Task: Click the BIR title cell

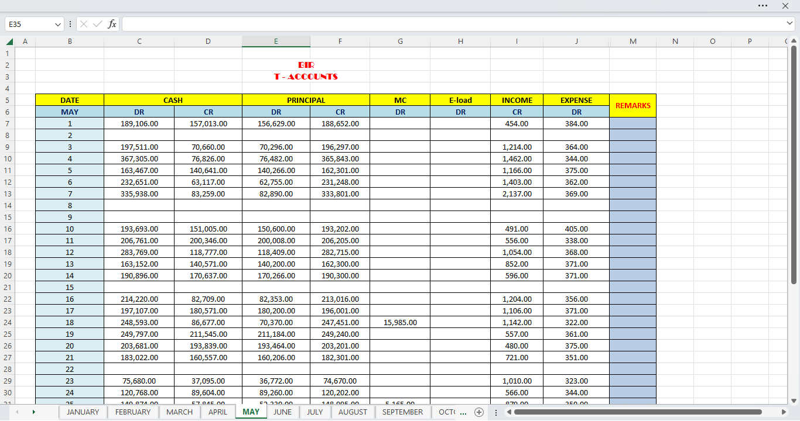Action: click(x=306, y=65)
